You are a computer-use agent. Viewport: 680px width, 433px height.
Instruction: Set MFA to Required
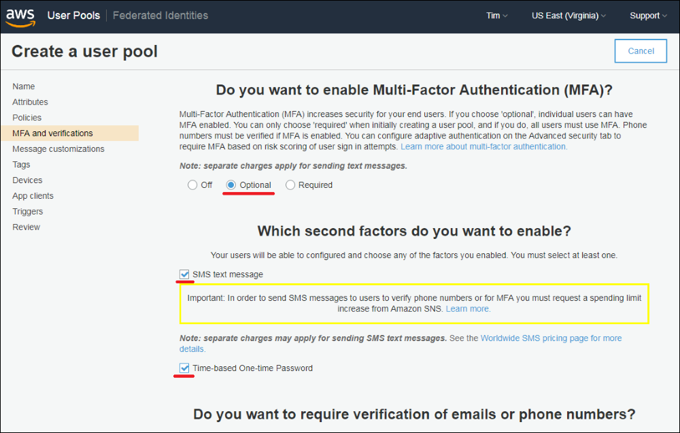[290, 185]
